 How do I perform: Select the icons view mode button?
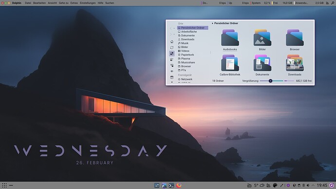coord(172,54)
